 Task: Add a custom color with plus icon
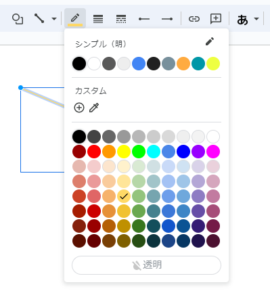coord(79,108)
